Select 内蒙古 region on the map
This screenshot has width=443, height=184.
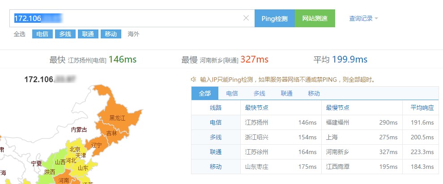(x=79, y=130)
